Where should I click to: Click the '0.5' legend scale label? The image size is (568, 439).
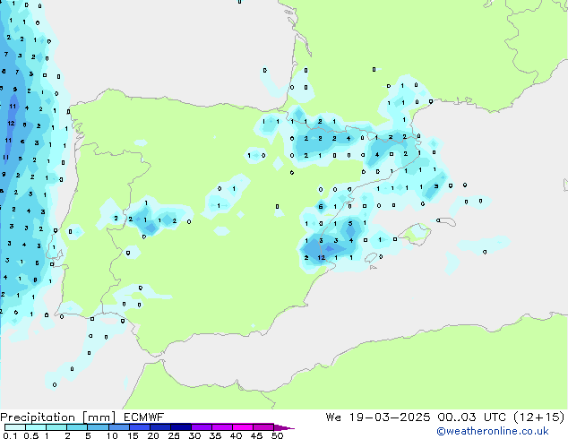point(31,435)
